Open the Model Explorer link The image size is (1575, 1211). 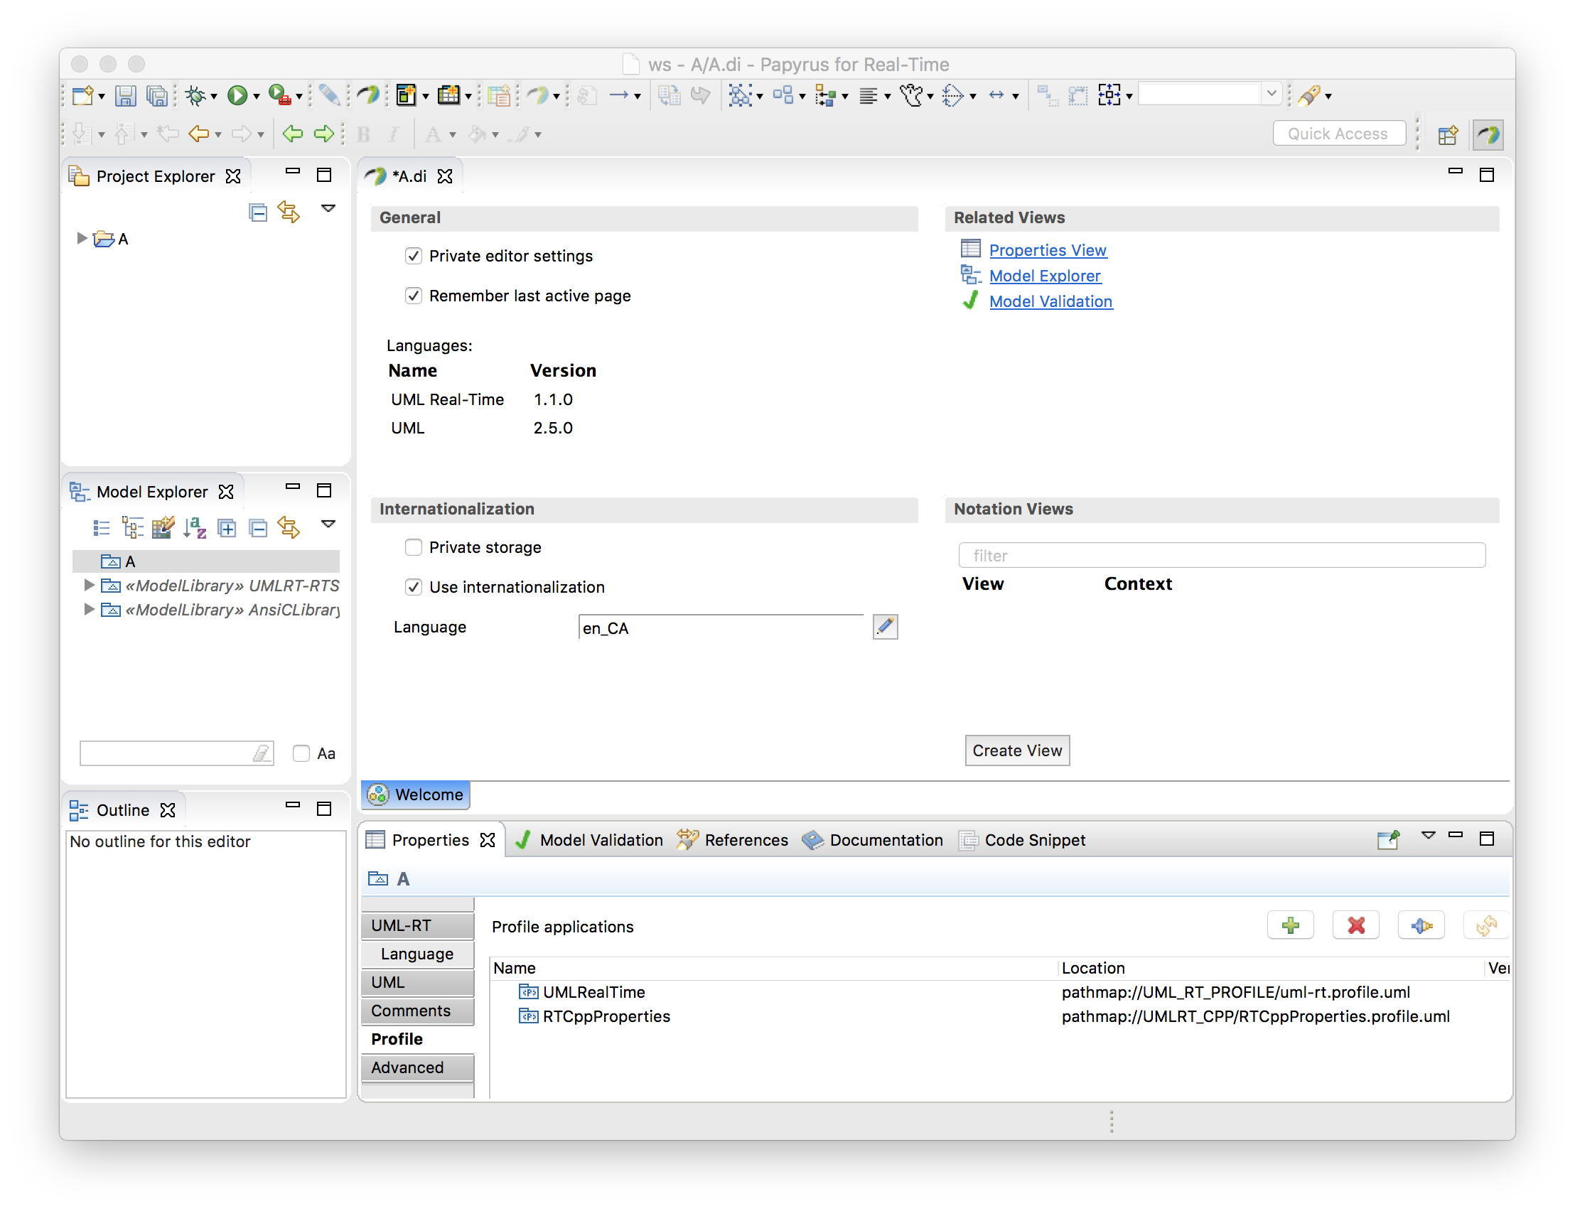pyautogui.click(x=1045, y=275)
